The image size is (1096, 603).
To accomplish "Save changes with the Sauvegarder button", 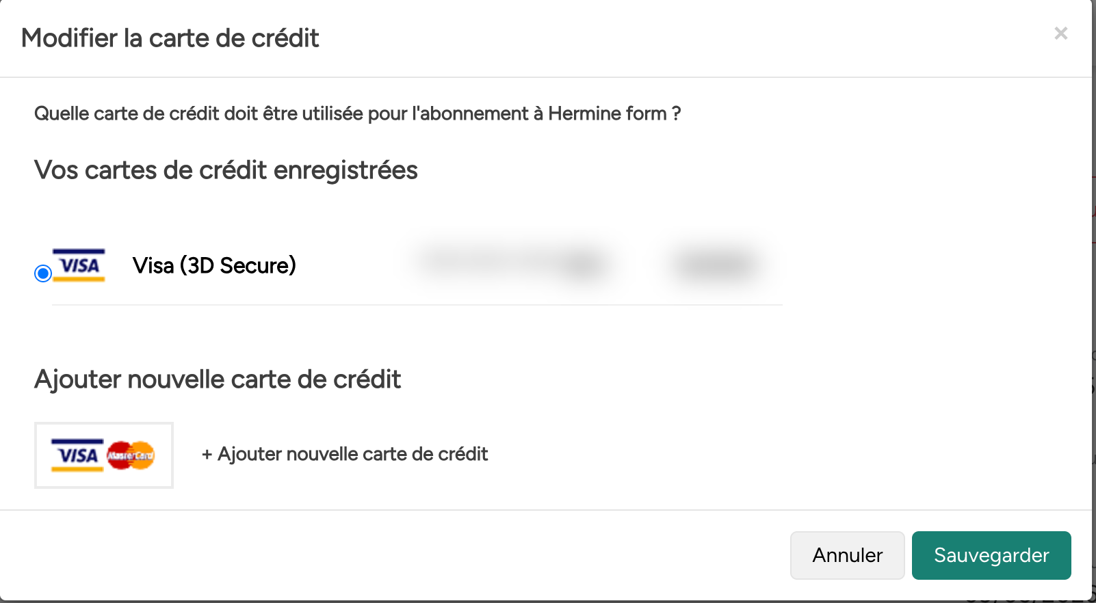I will (991, 555).
